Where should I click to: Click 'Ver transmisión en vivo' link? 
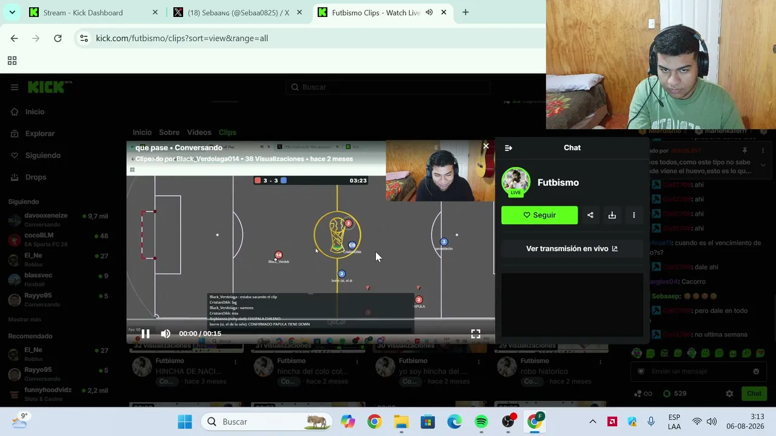[x=572, y=248]
